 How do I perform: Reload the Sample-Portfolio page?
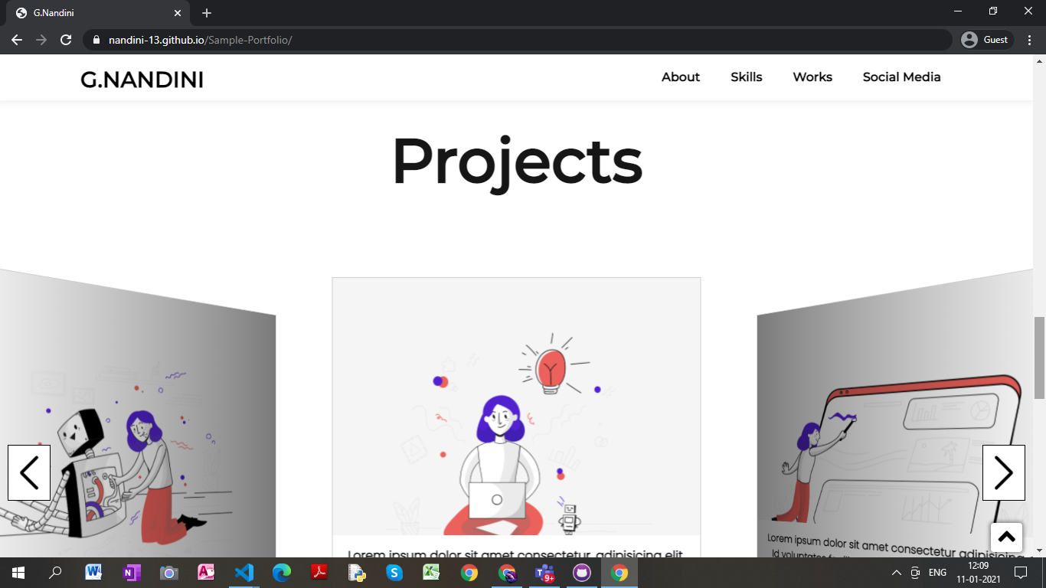pos(65,40)
